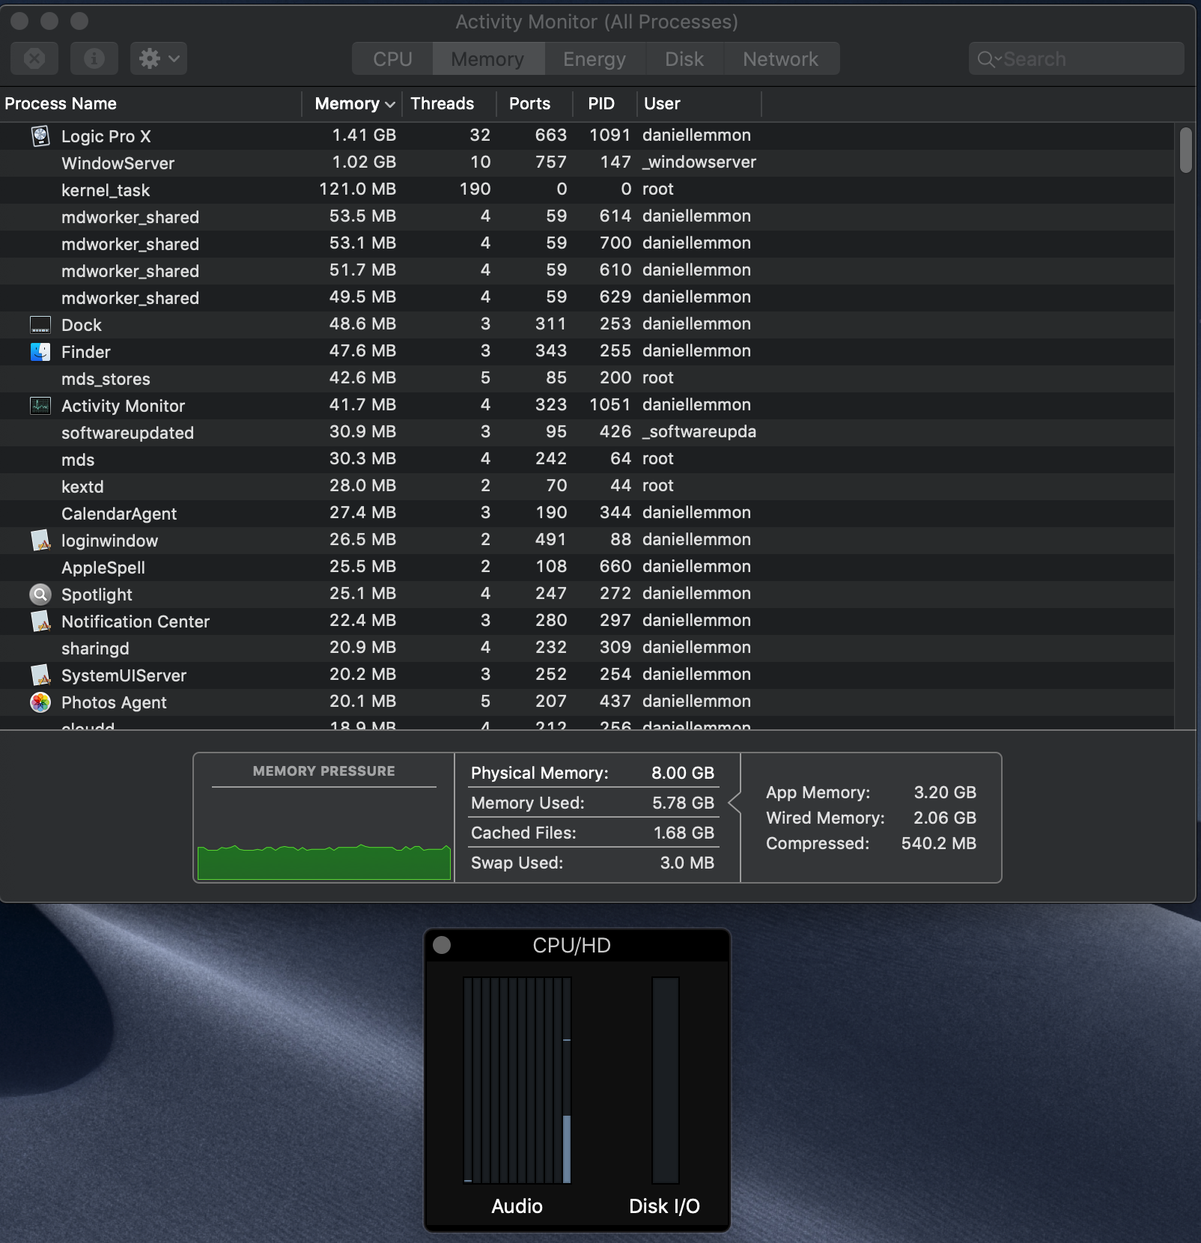Sort by PID column header
This screenshot has width=1201, height=1243.
605,103
